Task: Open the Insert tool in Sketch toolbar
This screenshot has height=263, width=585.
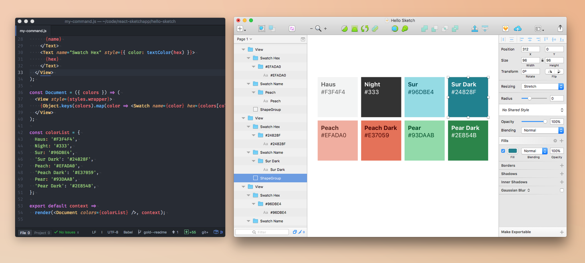Action: (x=240, y=29)
